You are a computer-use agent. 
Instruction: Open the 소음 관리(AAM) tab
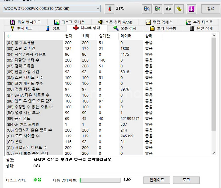(x=115, y=22)
